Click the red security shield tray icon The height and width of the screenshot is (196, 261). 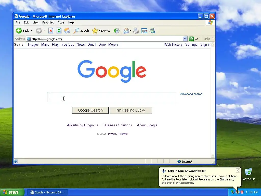point(242,192)
